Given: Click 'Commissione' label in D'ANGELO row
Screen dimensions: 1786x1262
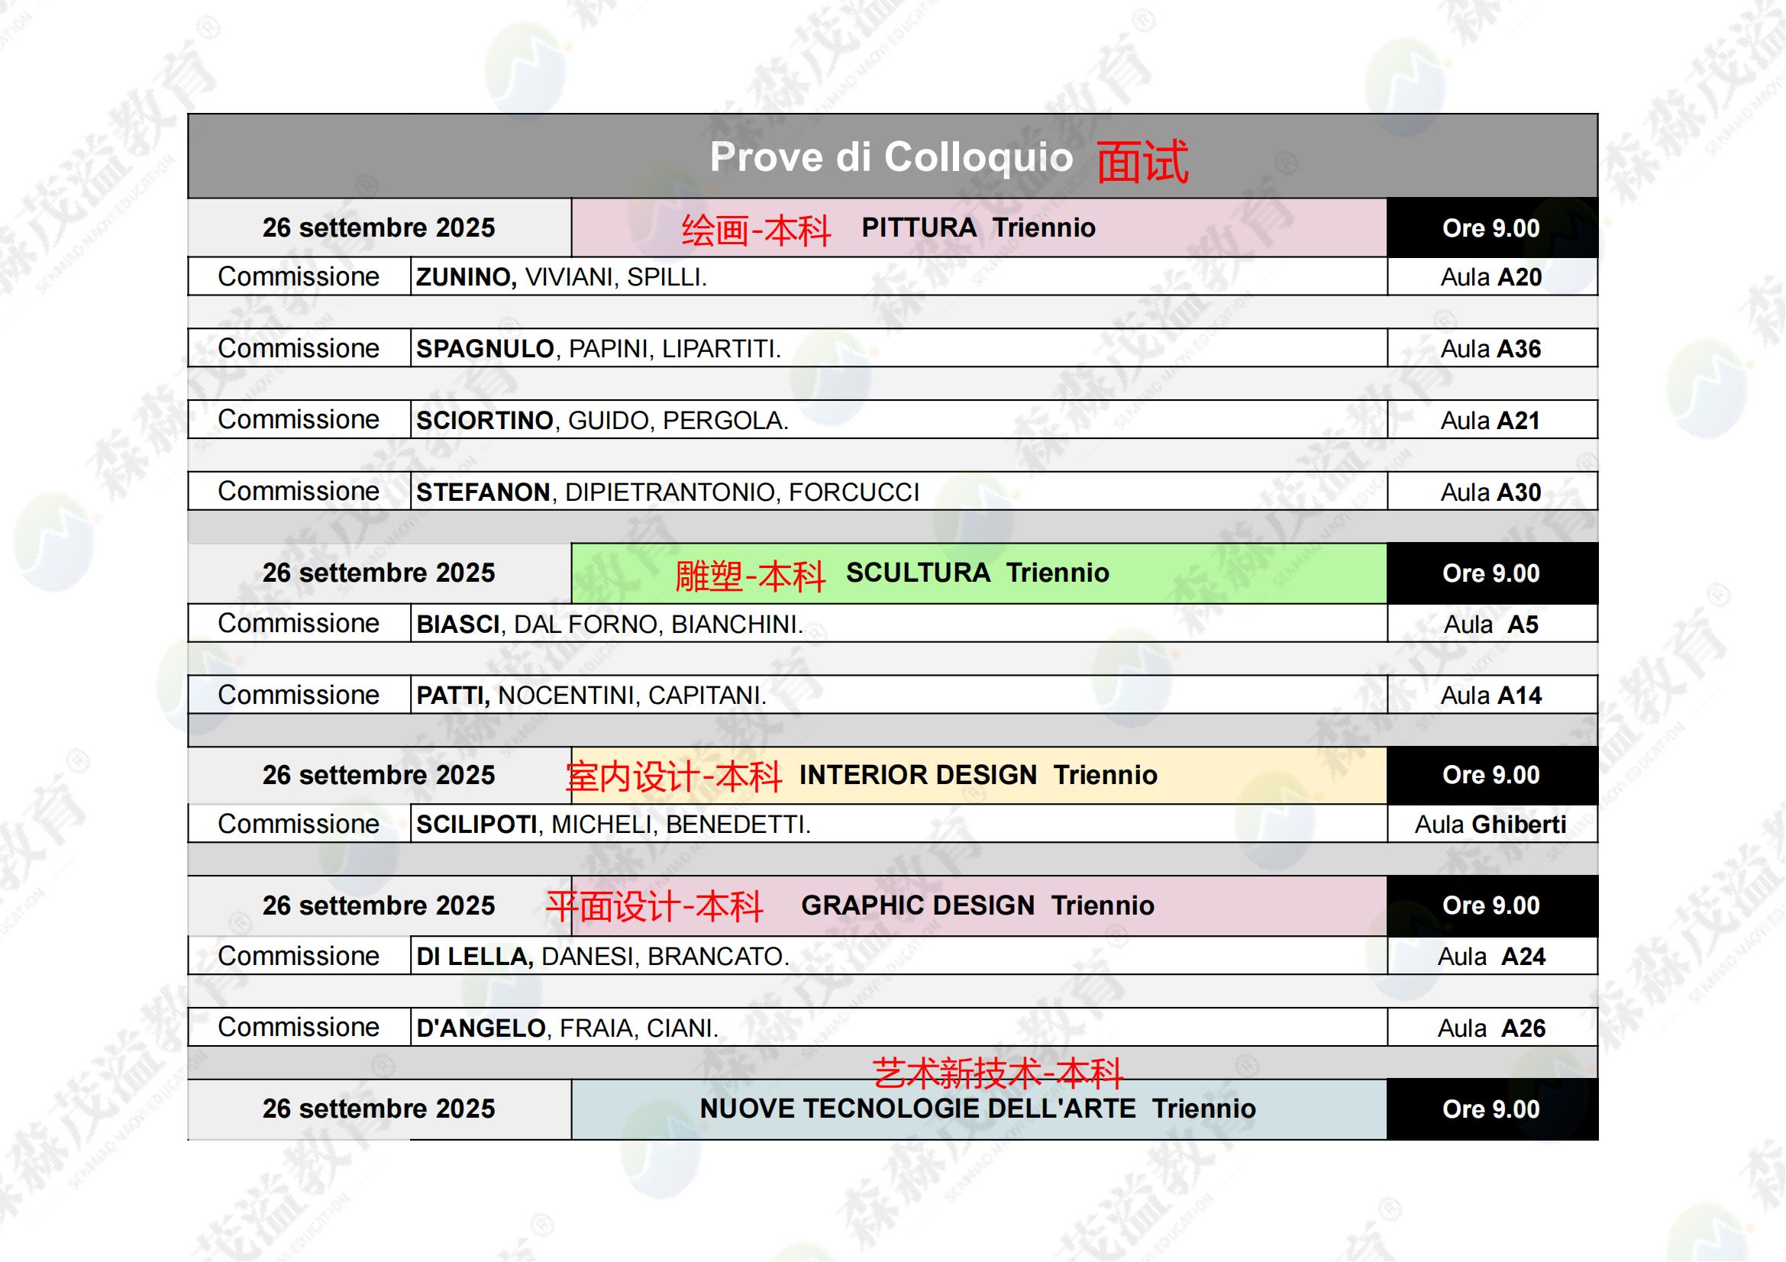Looking at the screenshot, I should [299, 1026].
